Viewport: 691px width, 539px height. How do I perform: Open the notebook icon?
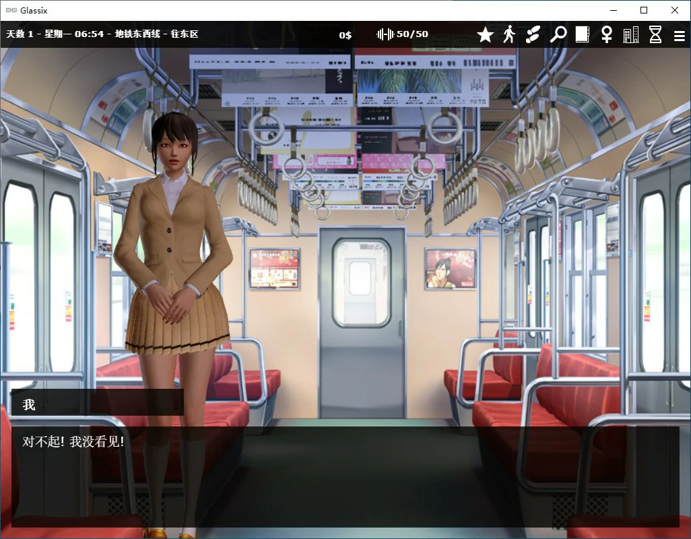coord(582,34)
